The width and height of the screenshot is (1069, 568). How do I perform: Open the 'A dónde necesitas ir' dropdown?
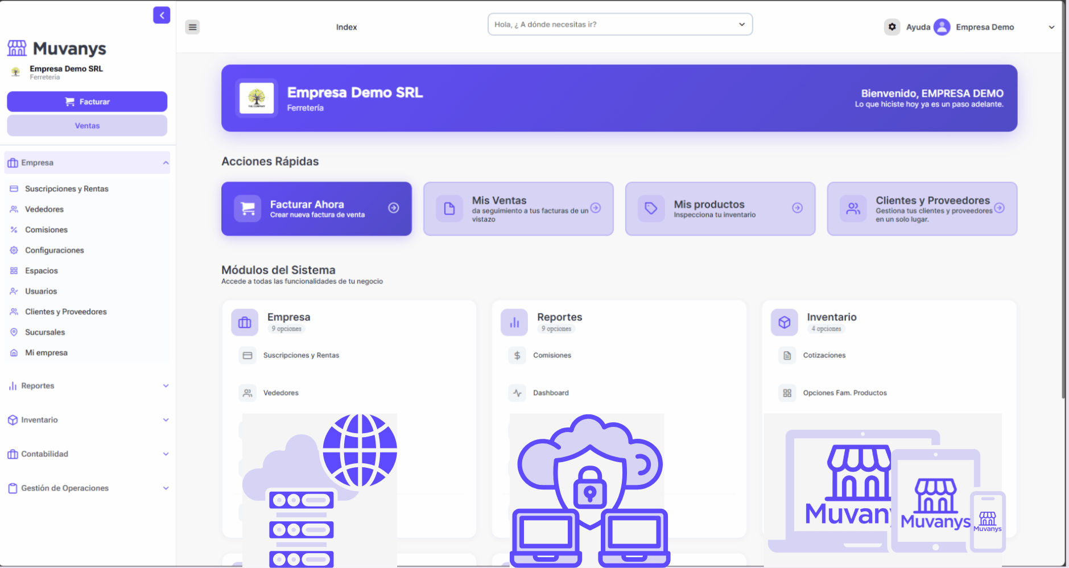click(620, 24)
